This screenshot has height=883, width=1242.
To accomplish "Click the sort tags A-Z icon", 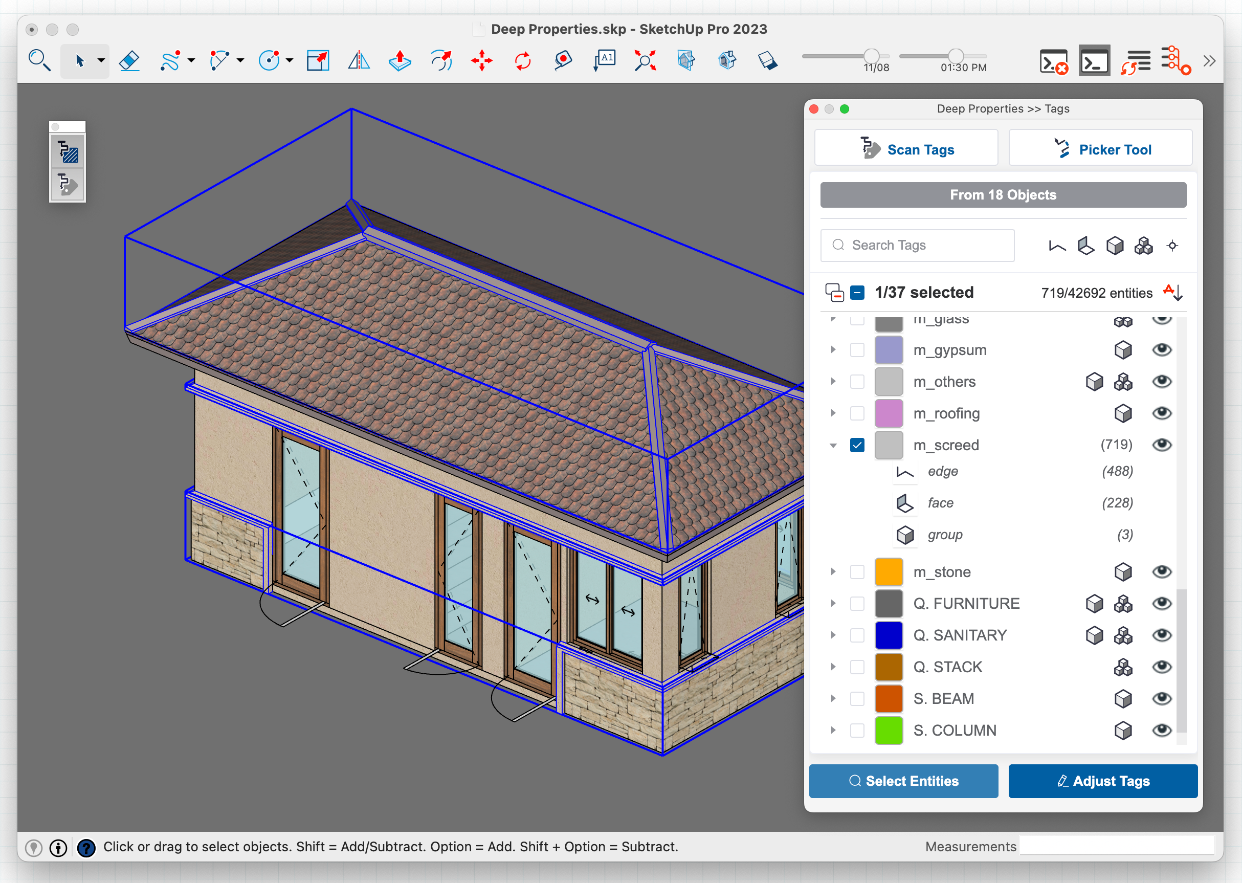I will coord(1172,293).
